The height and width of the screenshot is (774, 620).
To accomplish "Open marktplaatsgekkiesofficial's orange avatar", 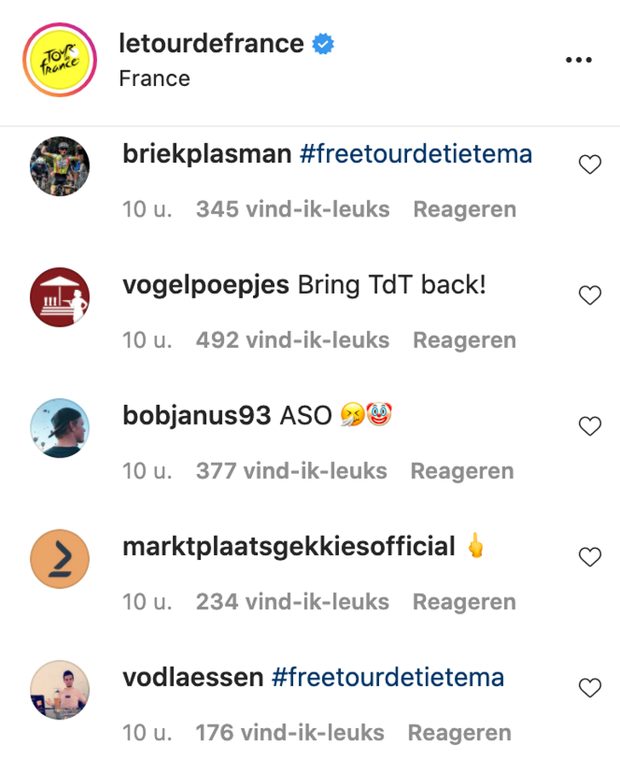I will [x=60, y=558].
